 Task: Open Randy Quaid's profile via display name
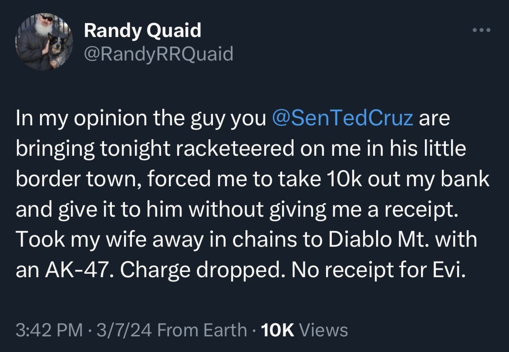tap(143, 30)
